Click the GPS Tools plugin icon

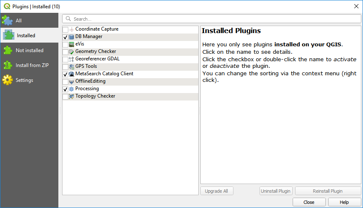[x=72, y=67]
